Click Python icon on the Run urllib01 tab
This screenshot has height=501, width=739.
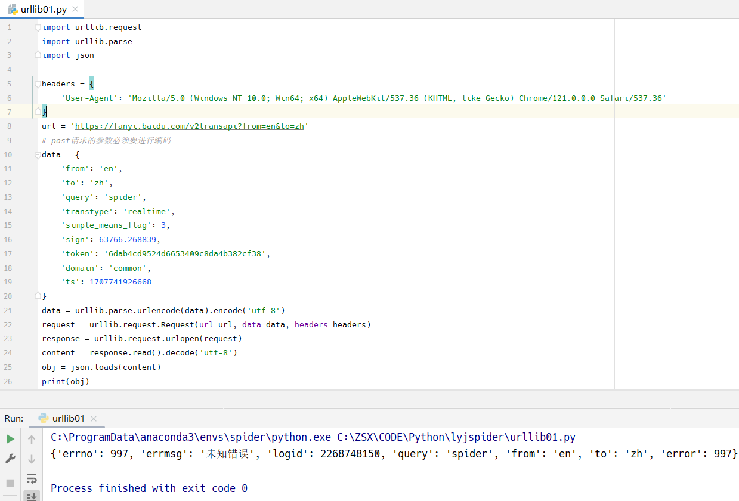44,418
